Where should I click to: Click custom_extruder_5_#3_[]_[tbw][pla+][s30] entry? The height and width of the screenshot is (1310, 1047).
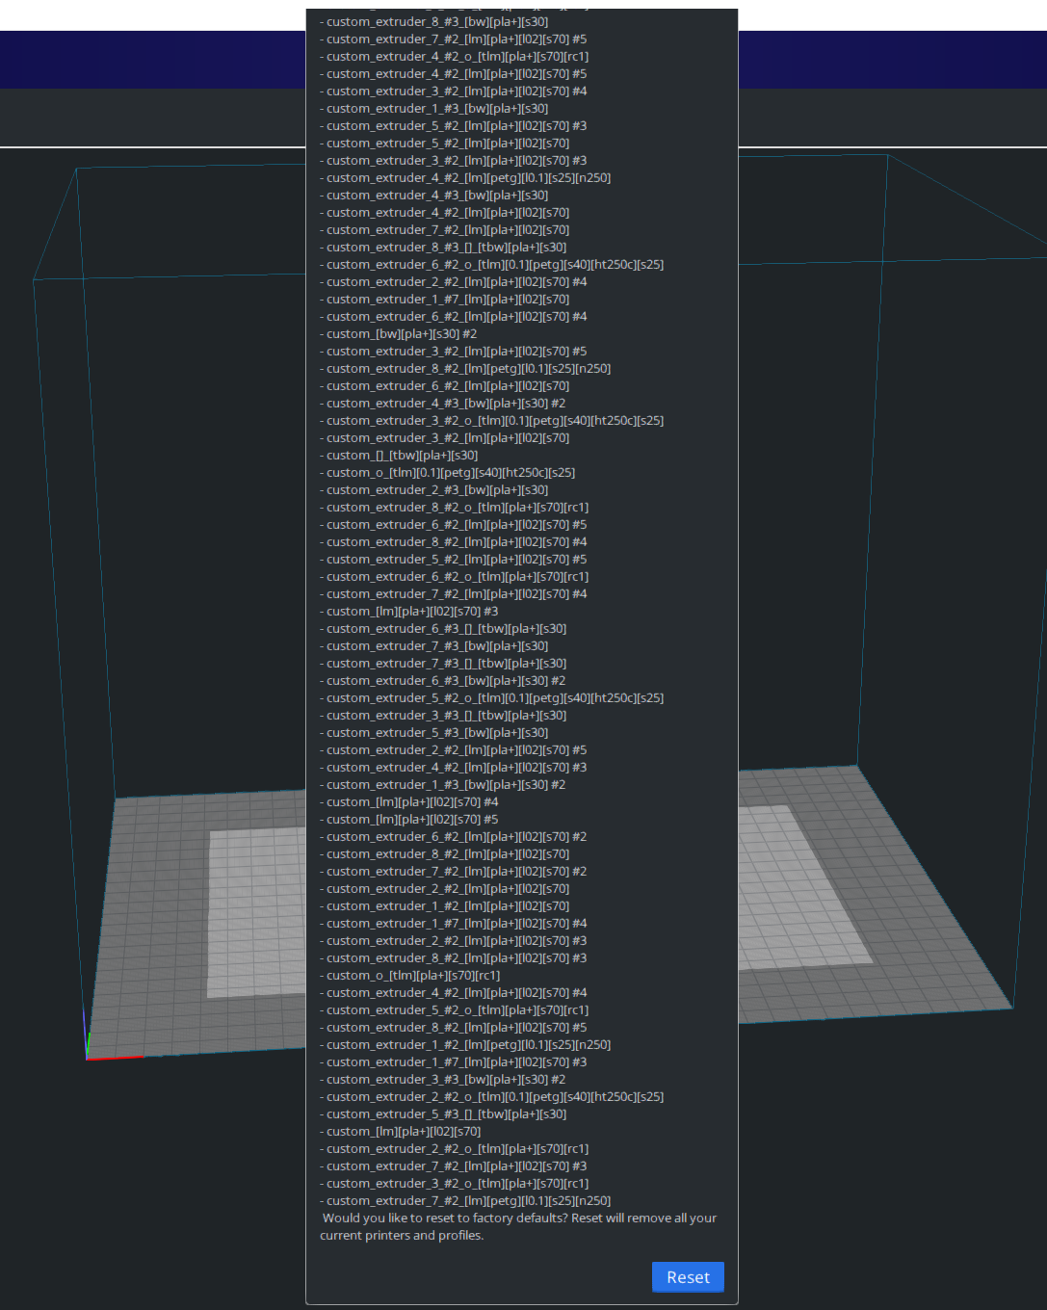[x=443, y=1113]
